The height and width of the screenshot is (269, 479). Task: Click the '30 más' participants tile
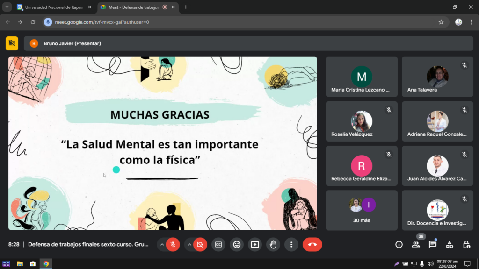(x=362, y=210)
